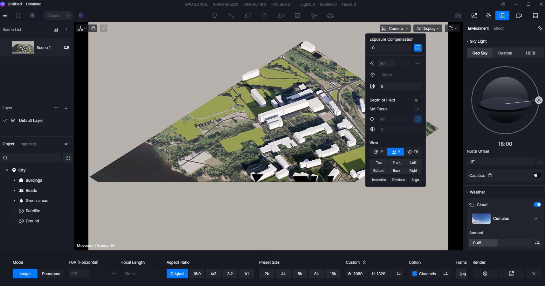Screen dimensions: 545x286
Task: Click the swap width and height icon
Action: [x=398, y=274]
